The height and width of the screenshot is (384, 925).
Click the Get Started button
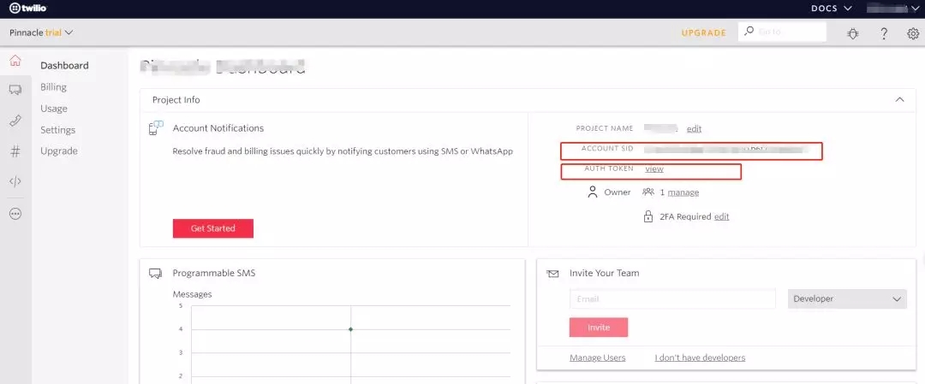tap(213, 228)
